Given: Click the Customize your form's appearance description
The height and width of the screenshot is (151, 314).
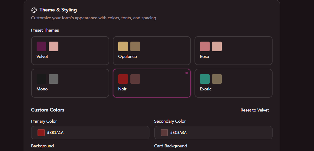Looking at the screenshot, I should tap(93, 18).
